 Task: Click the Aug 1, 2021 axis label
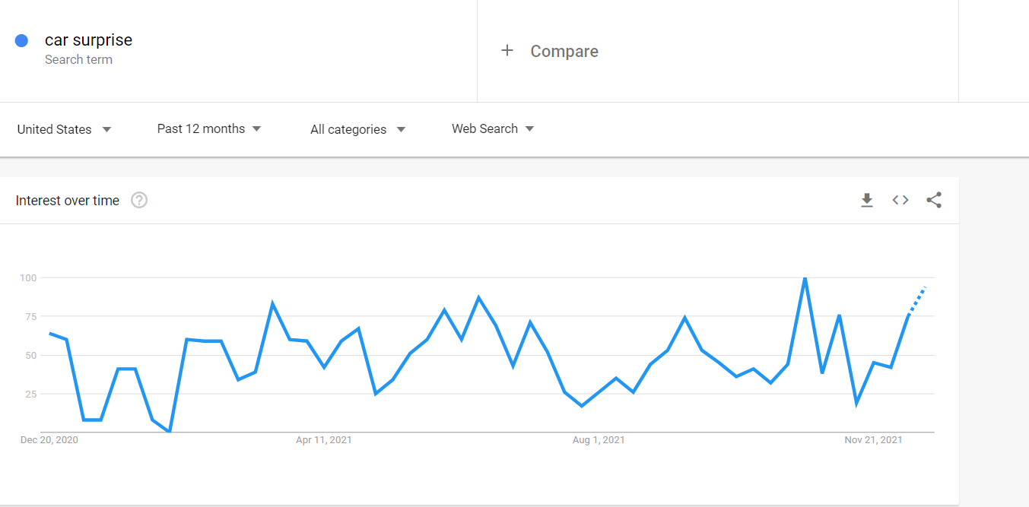coord(599,440)
